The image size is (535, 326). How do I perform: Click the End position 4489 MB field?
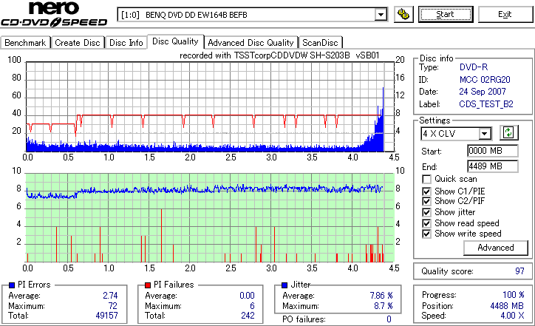coord(492,166)
